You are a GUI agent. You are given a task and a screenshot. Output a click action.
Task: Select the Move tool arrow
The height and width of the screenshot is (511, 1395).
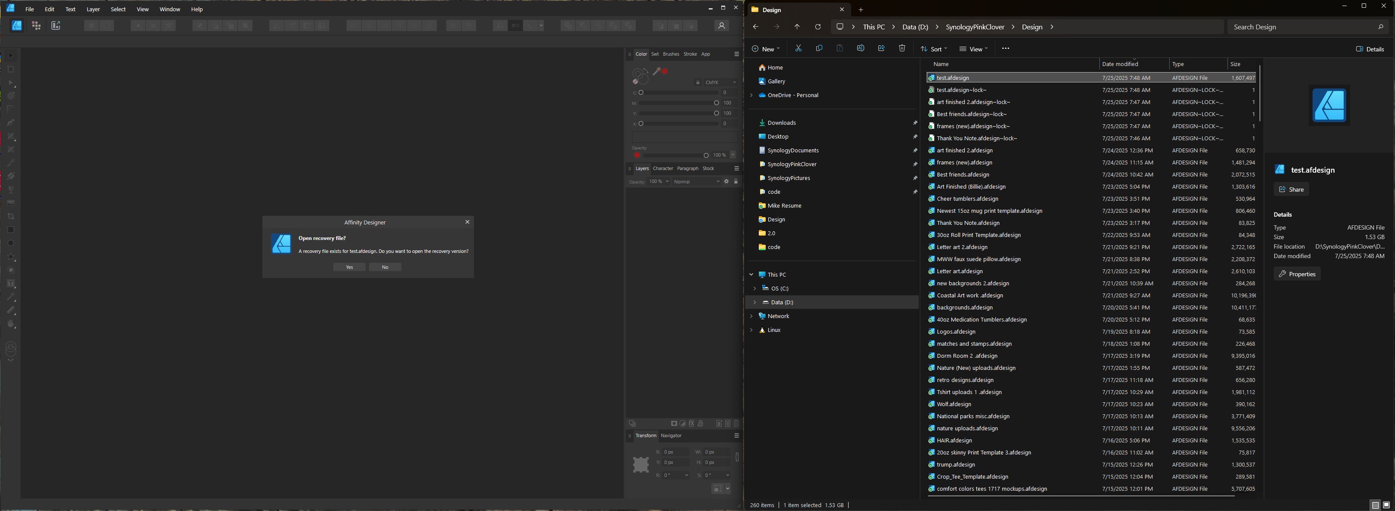(x=11, y=56)
